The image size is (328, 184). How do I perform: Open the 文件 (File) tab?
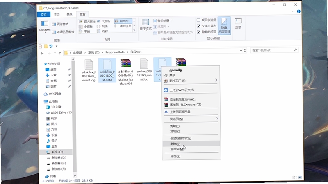(43, 14)
